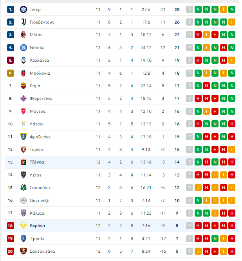Click Udinese's green win form badge

coord(198,200)
